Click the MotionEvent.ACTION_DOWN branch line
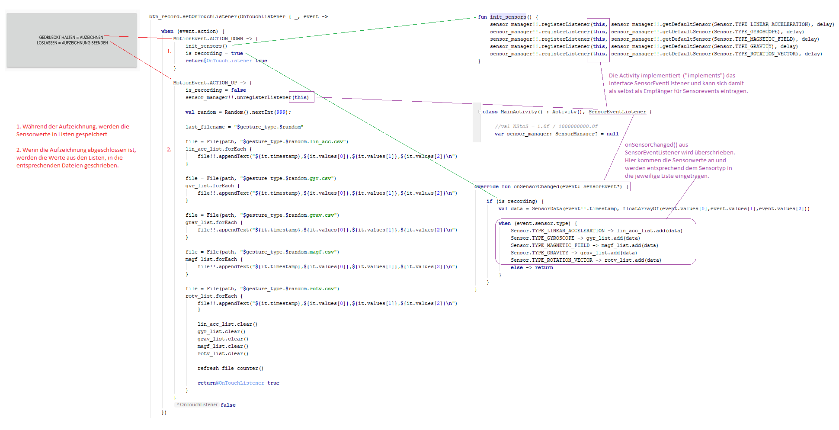 pyautogui.click(x=215, y=39)
